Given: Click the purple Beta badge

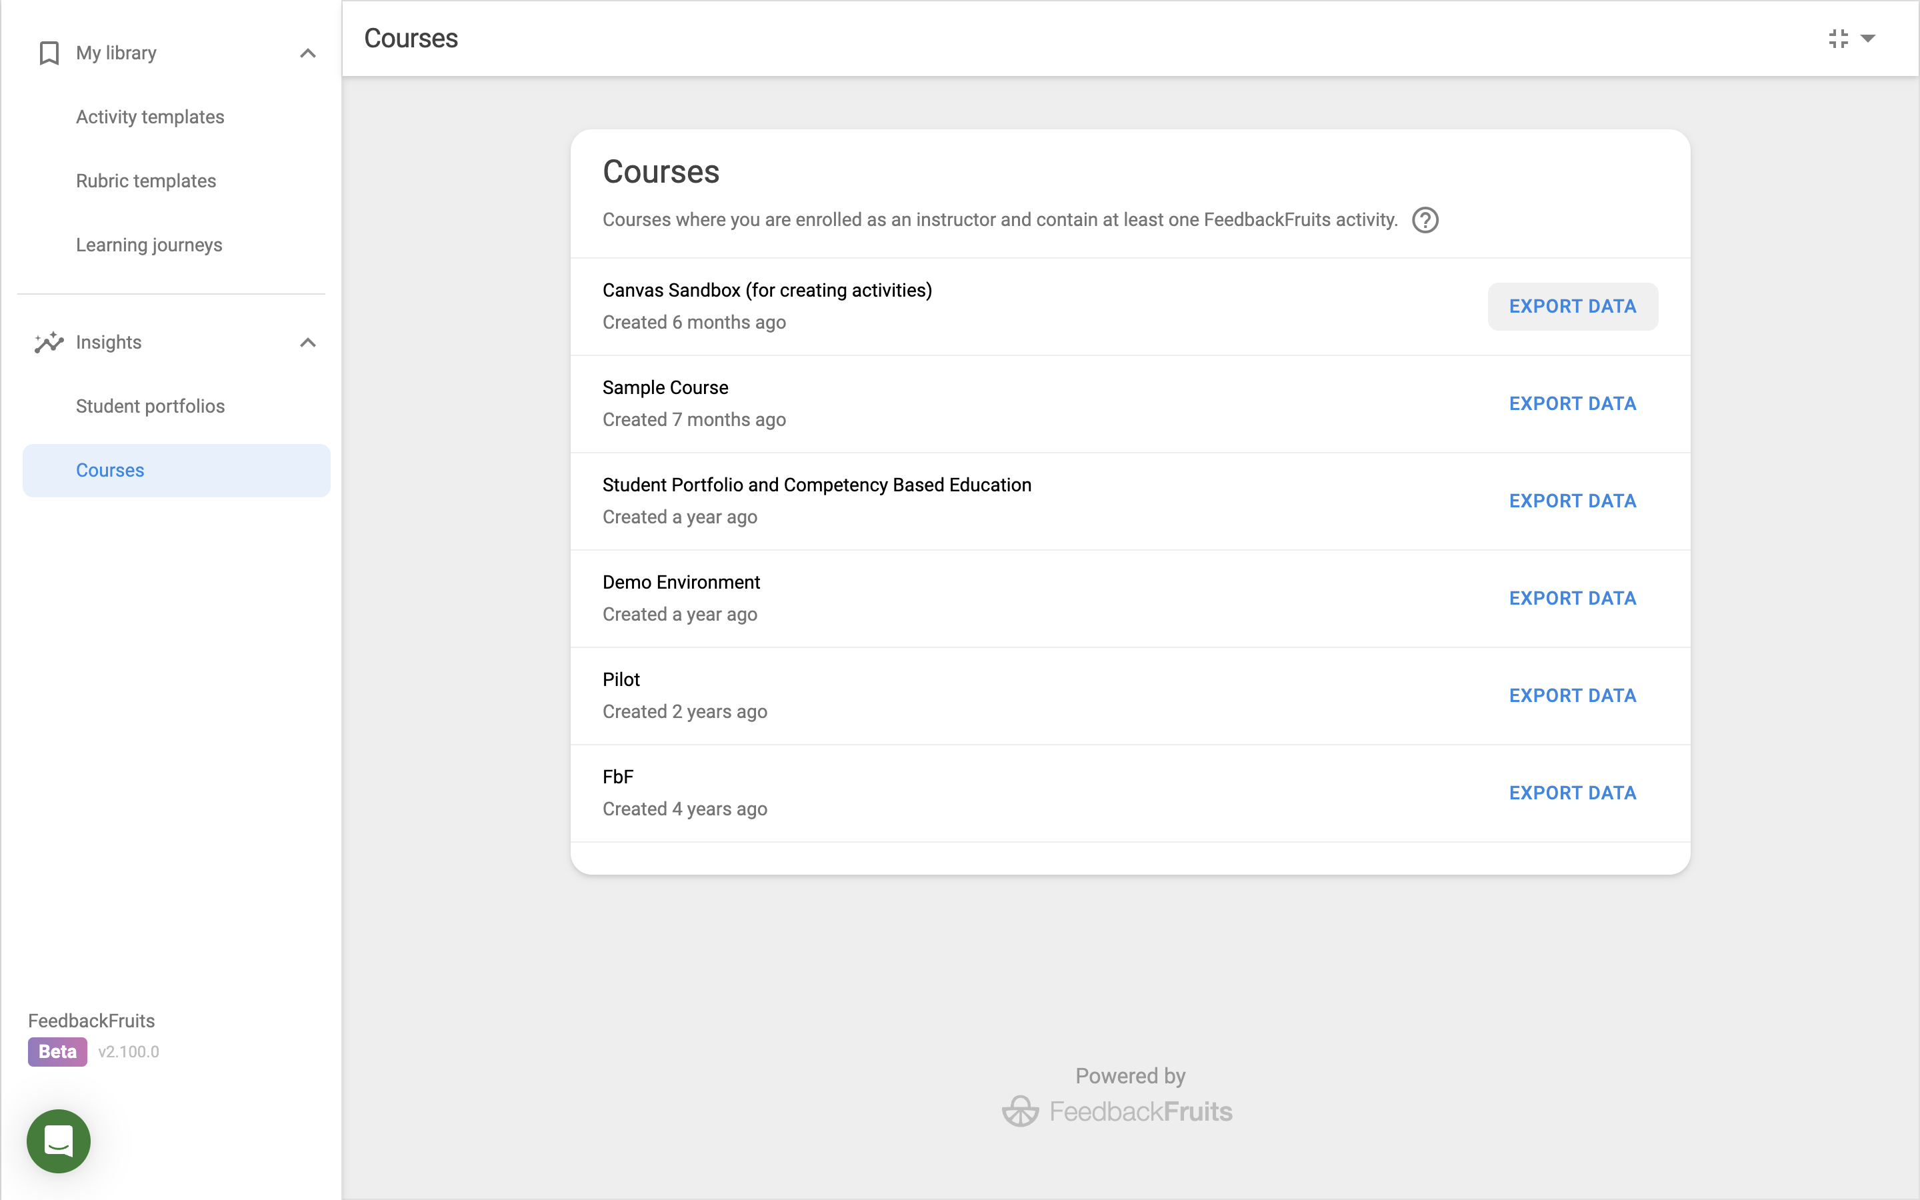Looking at the screenshot, I should (x=57, y=1051).
